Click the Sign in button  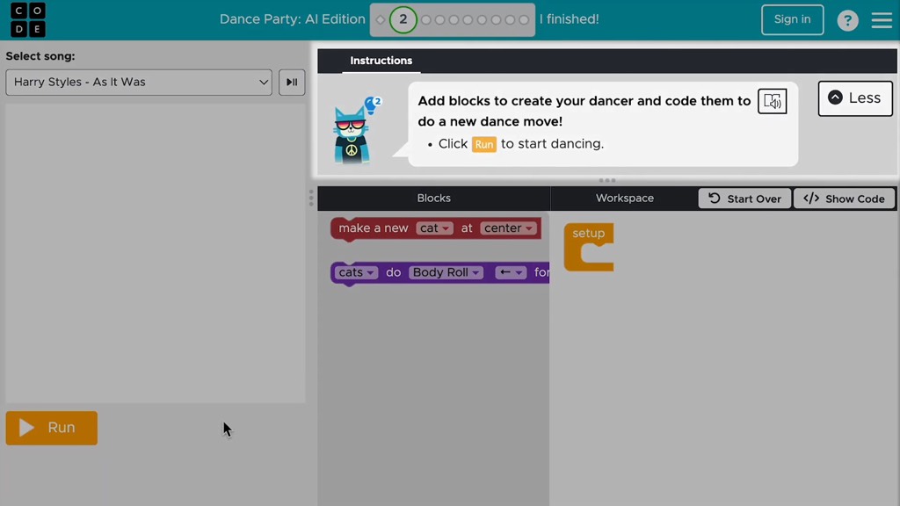tap(792, 19)
